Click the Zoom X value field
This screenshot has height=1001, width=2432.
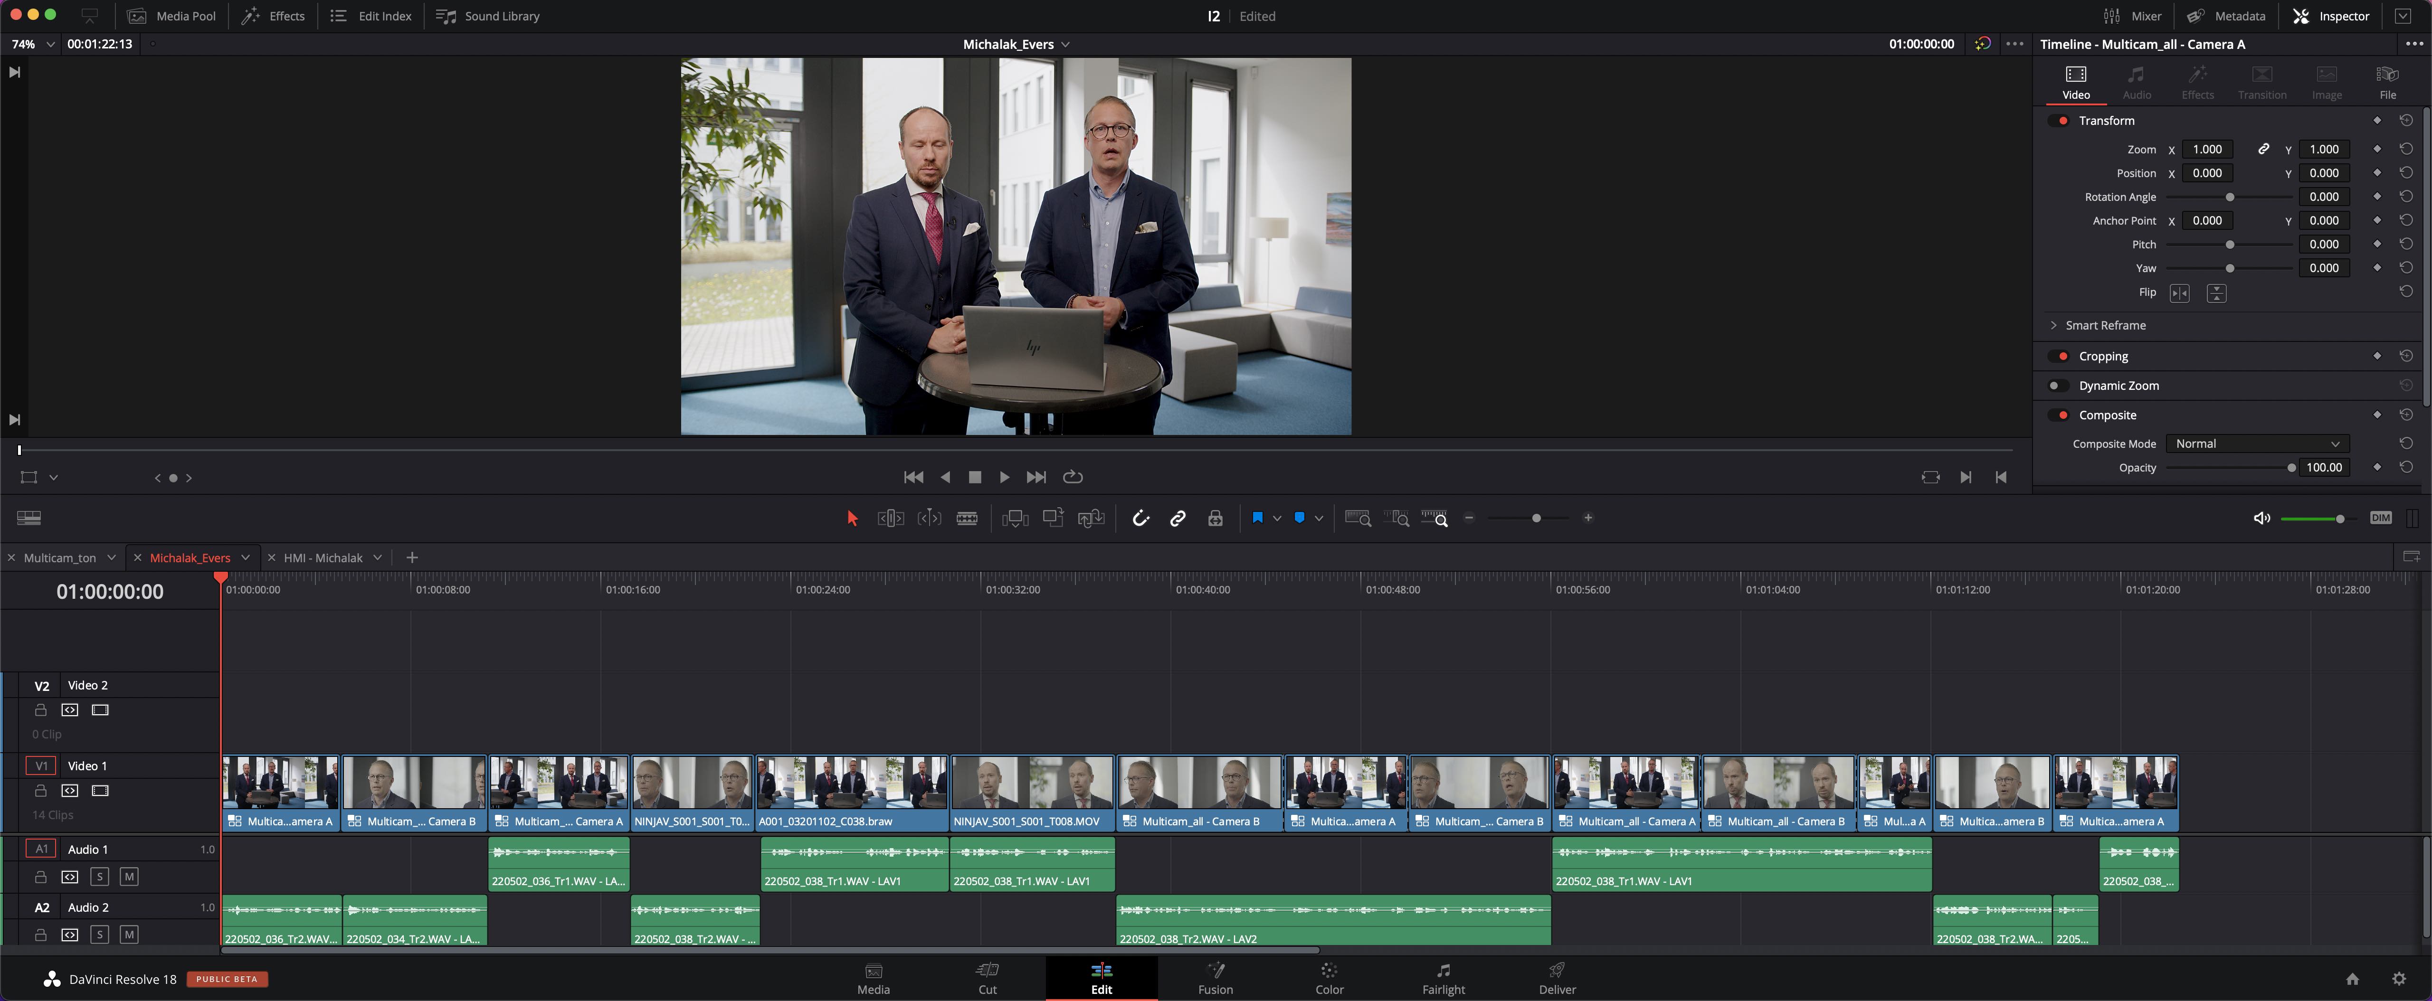click(x=2207, y=149)
